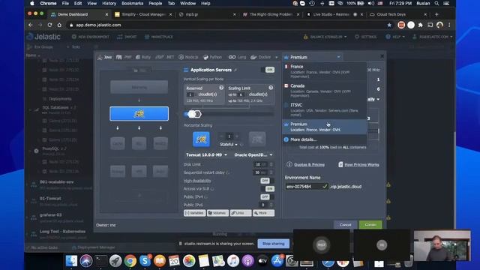Click the reserved cloudlets slider handle
This screenshot has width=480, height=270.
click(191, 114)
